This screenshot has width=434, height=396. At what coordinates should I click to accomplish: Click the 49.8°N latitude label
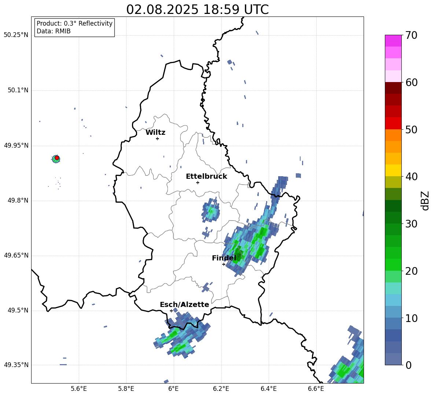[18, 200]
